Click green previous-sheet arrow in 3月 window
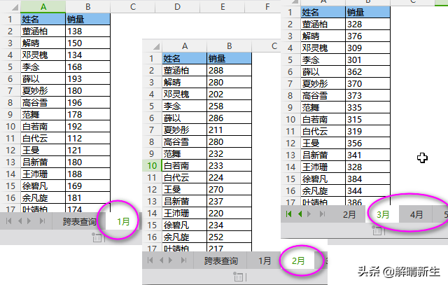Screen dimensions: 448x285 300,214
